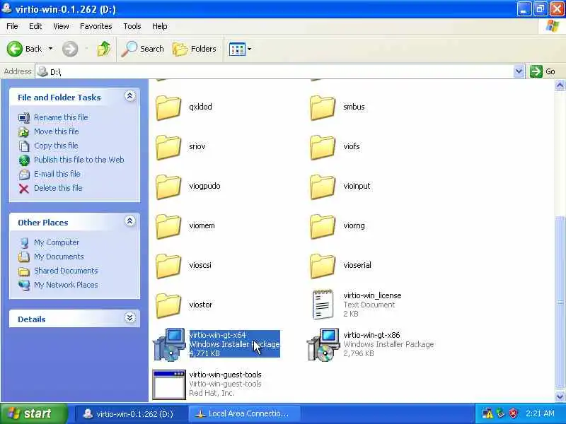Select the vioinput folder icon
This screenshot has height=424, width=566.
tap(323, 187)
